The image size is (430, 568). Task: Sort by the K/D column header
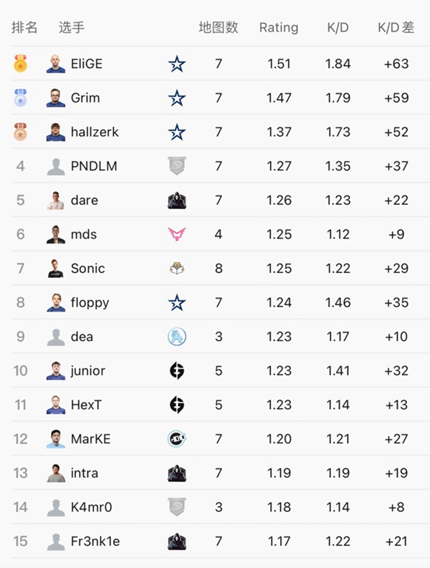click(x=338, y=27)
